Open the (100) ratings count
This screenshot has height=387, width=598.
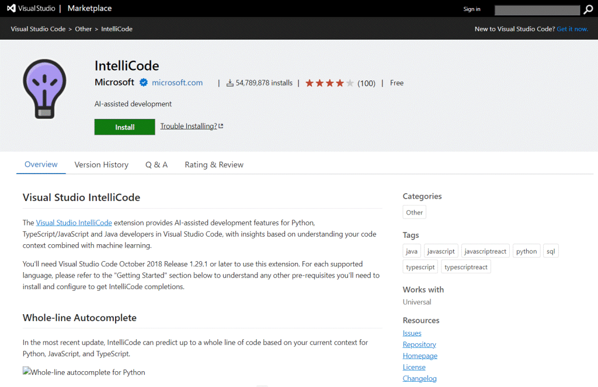tap(366, 83)
